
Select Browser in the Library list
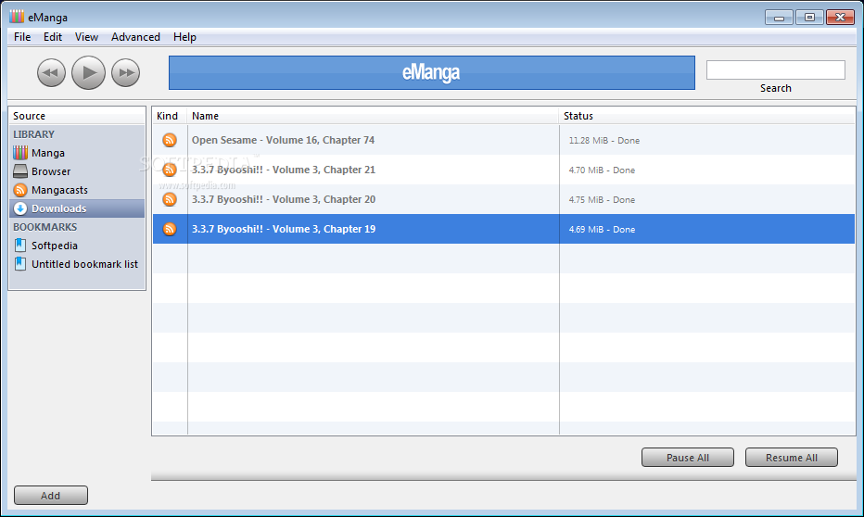[x=77, y=171]
